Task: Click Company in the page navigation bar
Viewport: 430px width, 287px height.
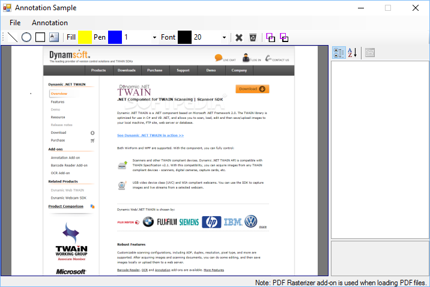Action: pyautogui.click(x=239, y=70)
